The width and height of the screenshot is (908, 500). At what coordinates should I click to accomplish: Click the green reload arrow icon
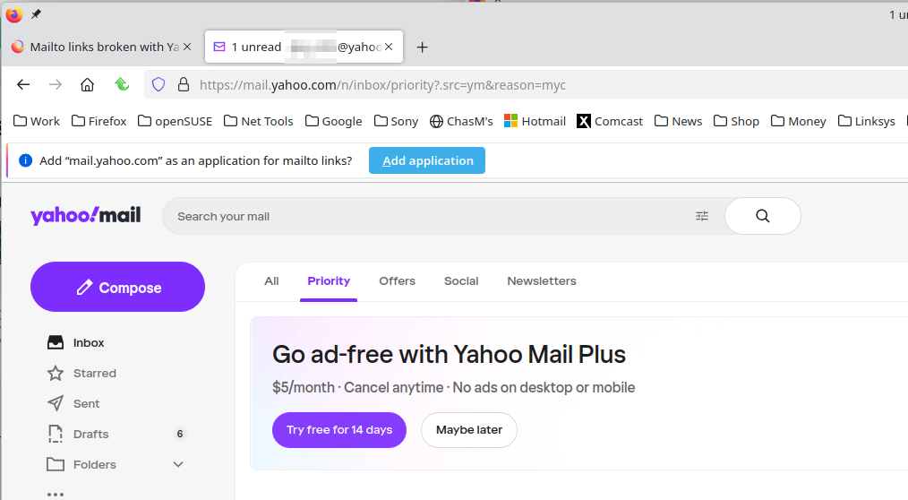click(123, 84)
